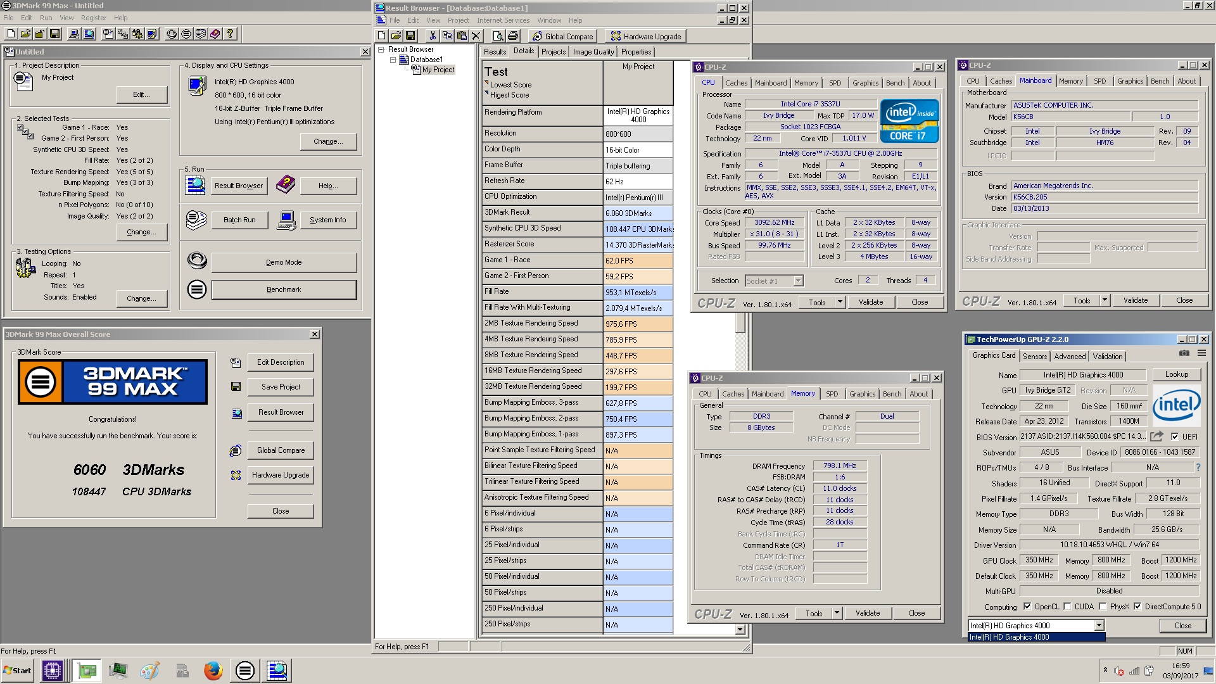1216x684 pixels.
Task: Click Result Browser magnifier icon in 3DMark toolbar
Action: 89,34
